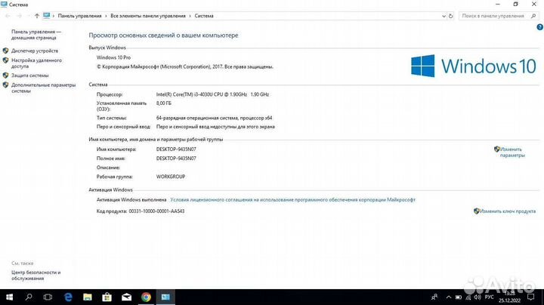The height and width of the screenshot is (305, 544).
Task: Click the search magnifier icon
Action: 533,16
